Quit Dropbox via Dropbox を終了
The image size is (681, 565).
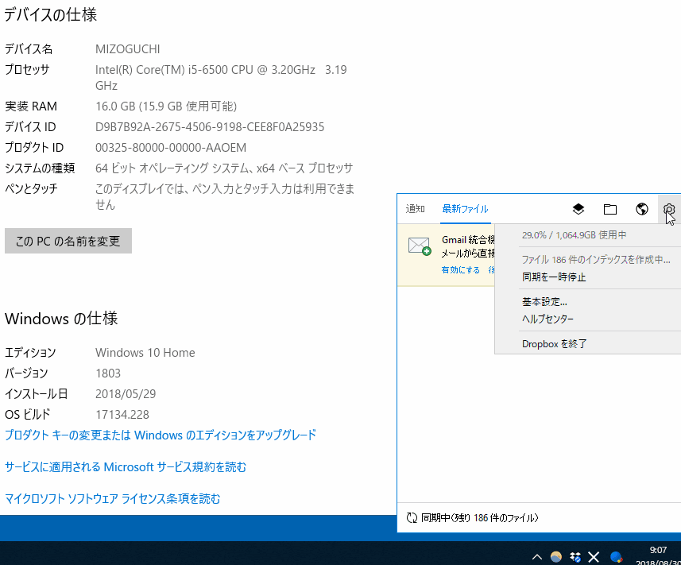553,342
